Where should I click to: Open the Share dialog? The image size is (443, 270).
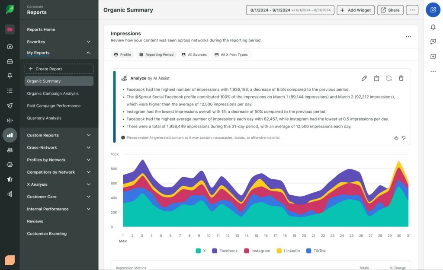(x=390, y=10)
